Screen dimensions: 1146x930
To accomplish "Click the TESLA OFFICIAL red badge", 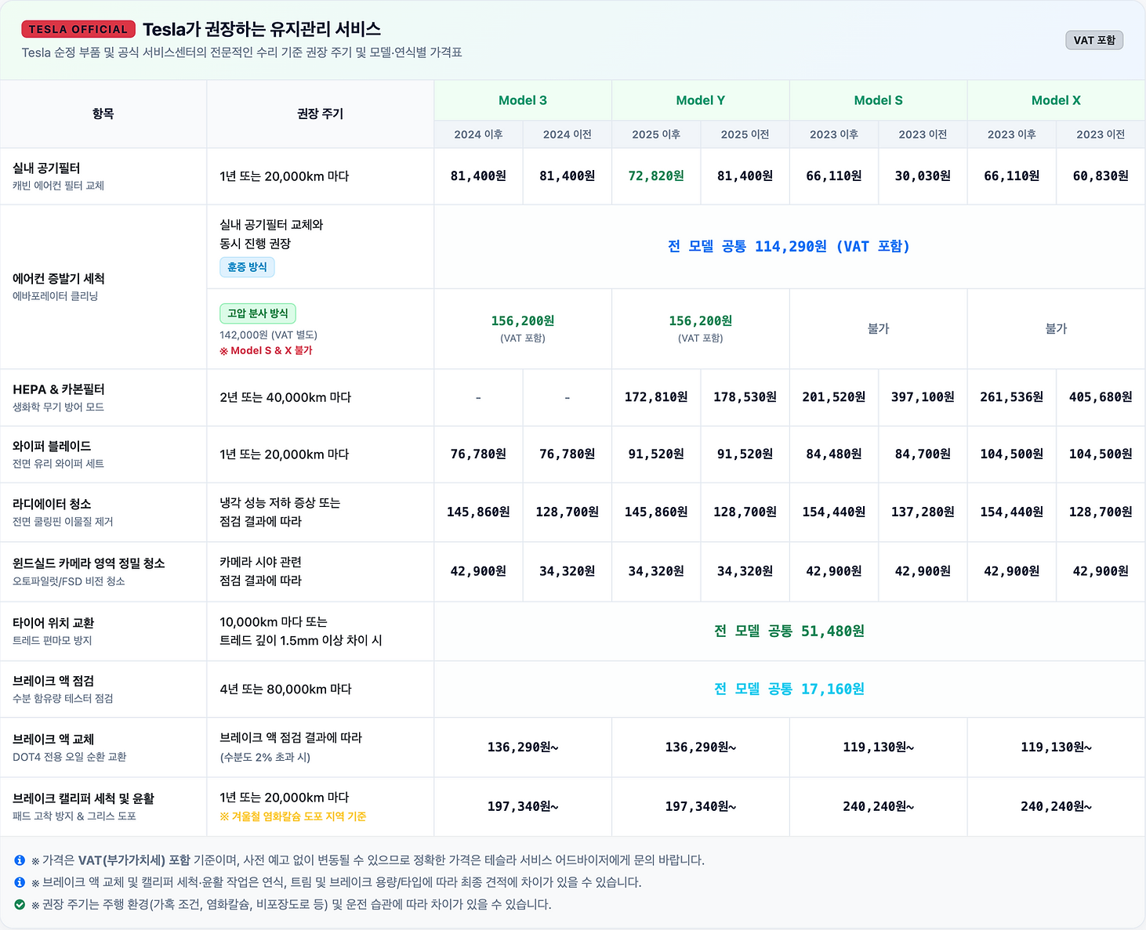I will [x=78, y=29].
